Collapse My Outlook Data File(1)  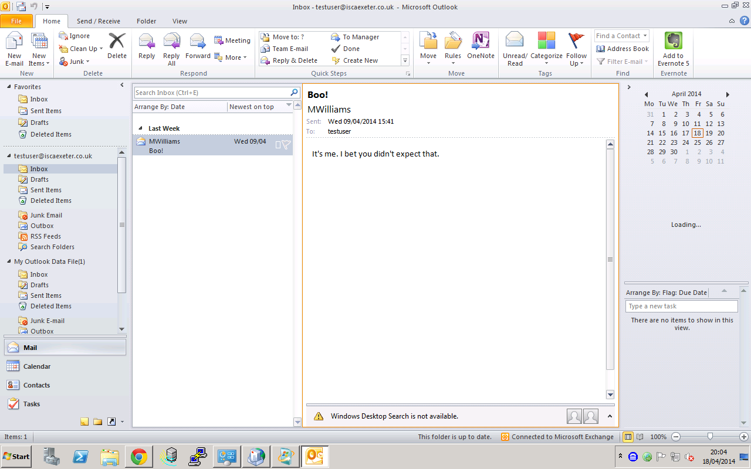pos(9,261)
